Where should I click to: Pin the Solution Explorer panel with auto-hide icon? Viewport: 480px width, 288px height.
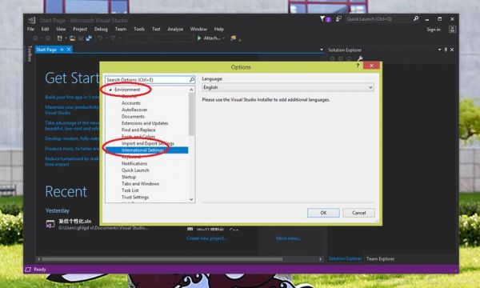tap(446, 50)
